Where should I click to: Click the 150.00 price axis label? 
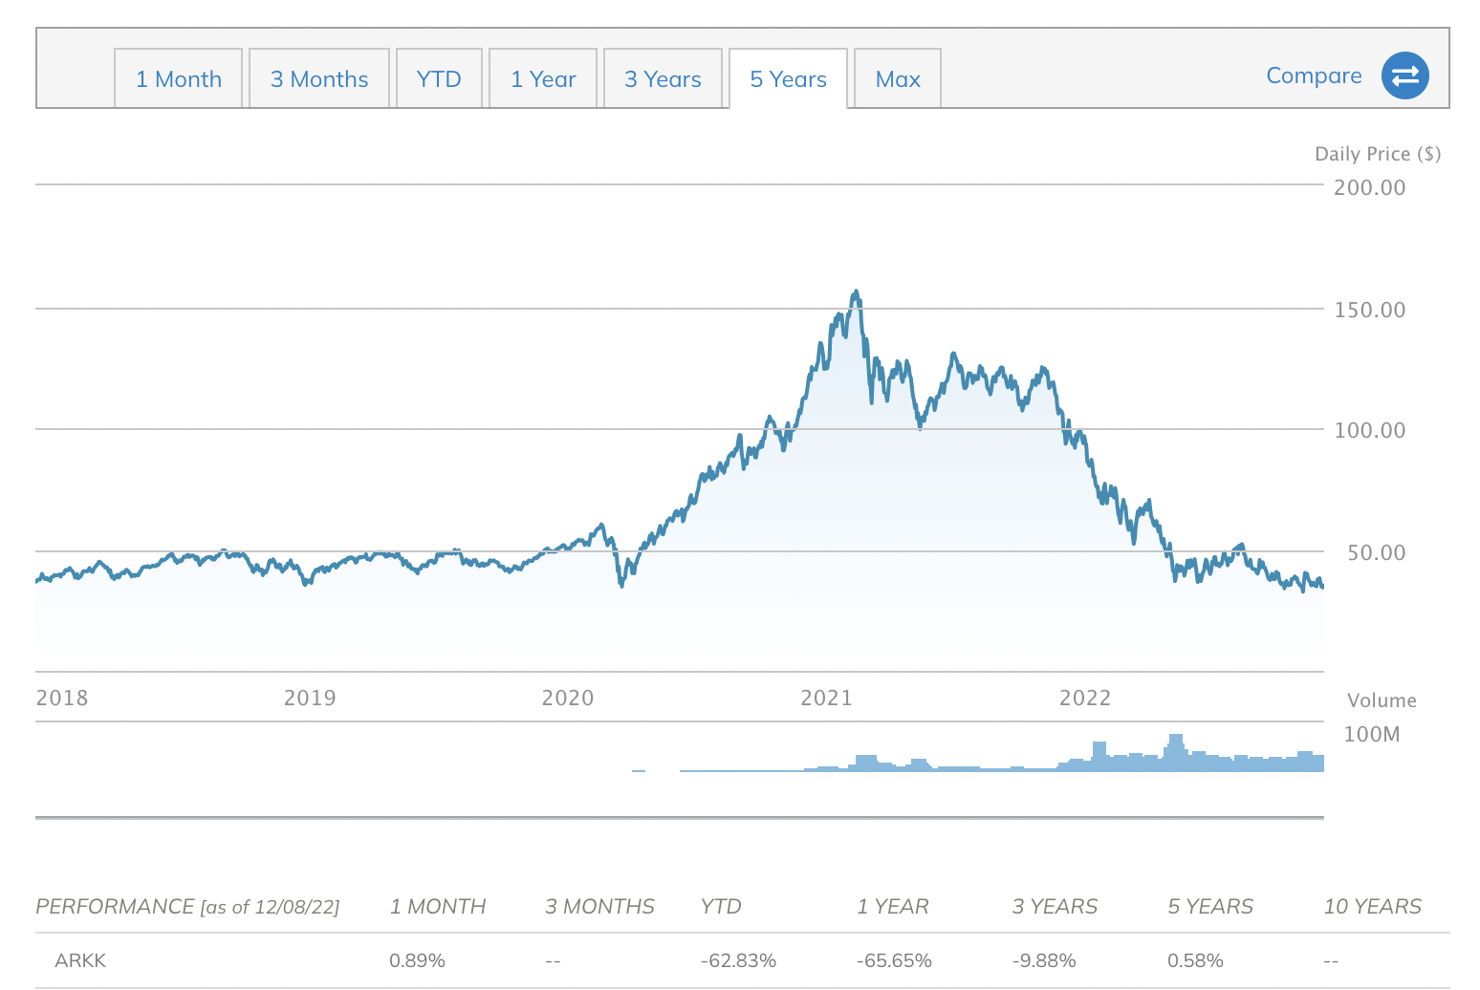click(1370, 310)
